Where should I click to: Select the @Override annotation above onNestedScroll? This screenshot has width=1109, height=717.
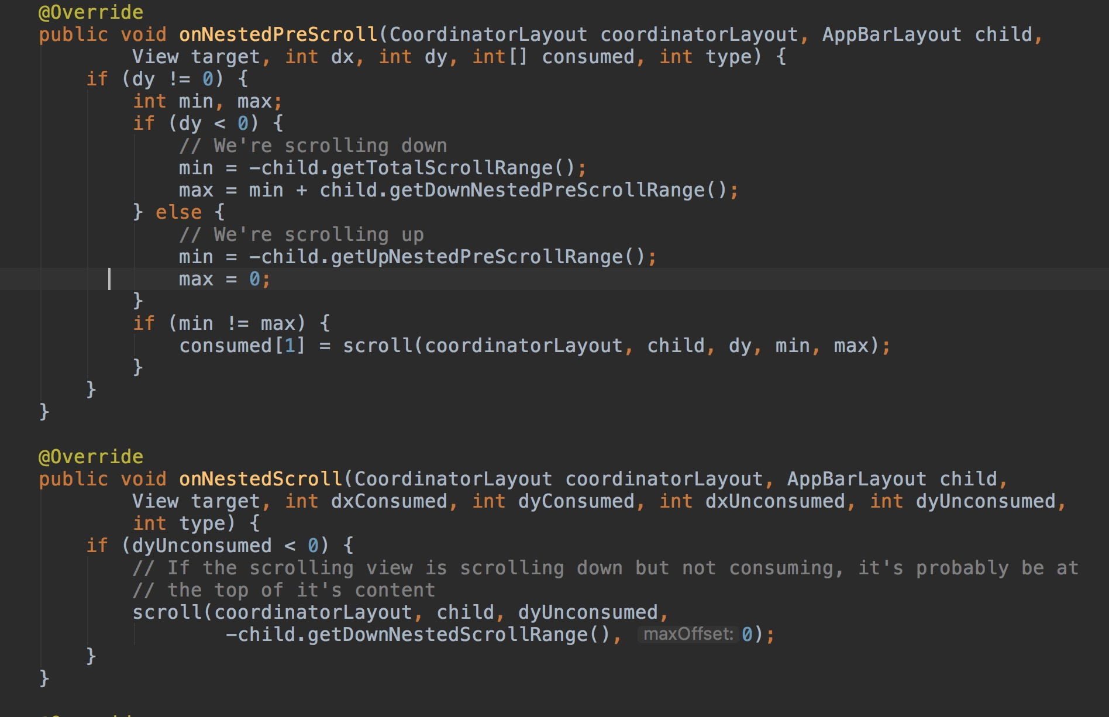pos(91,457)
